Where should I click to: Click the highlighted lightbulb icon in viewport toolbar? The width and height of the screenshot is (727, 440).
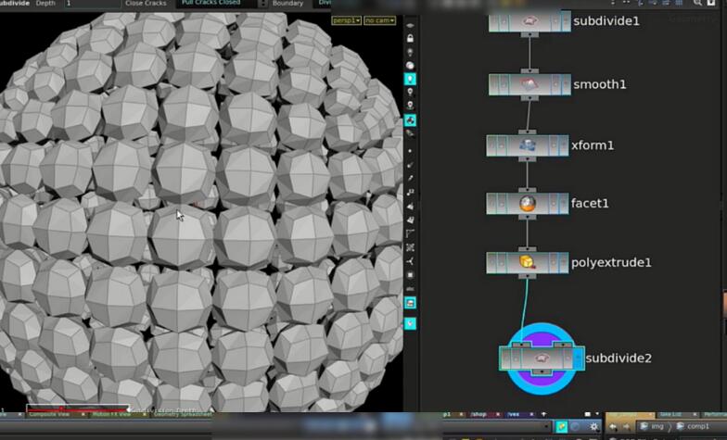pos(410,79)
